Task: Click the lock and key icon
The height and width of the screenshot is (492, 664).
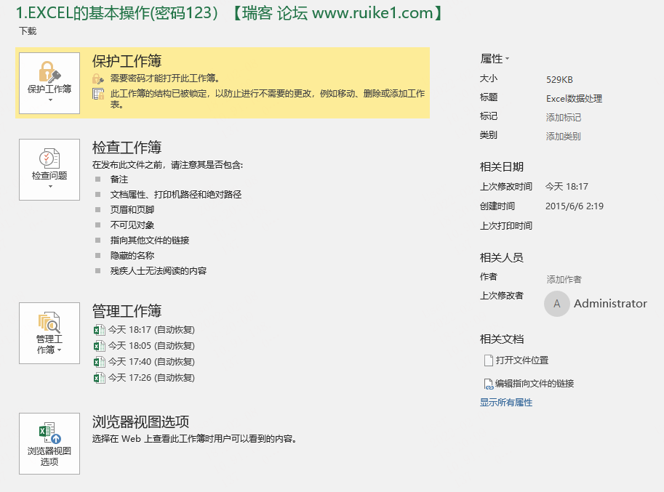Action: (49, 72)
